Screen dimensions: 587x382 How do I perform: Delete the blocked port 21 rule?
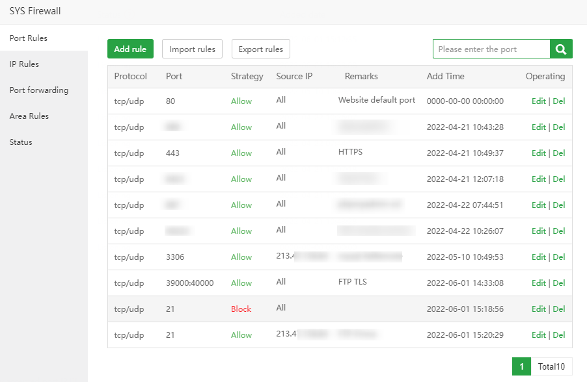tap(559, 309)
